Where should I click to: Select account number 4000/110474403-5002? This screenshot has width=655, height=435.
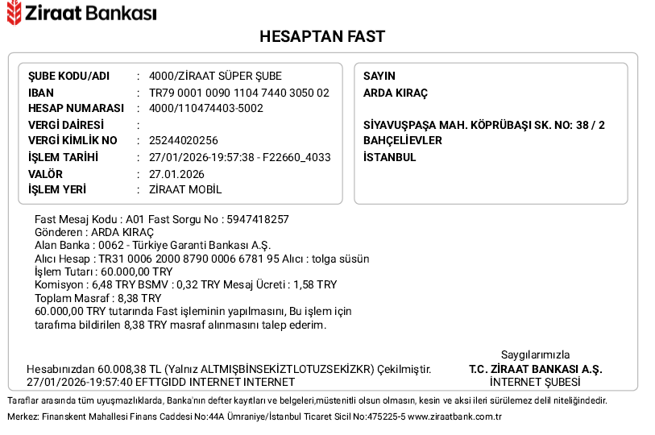coord(206,108)
